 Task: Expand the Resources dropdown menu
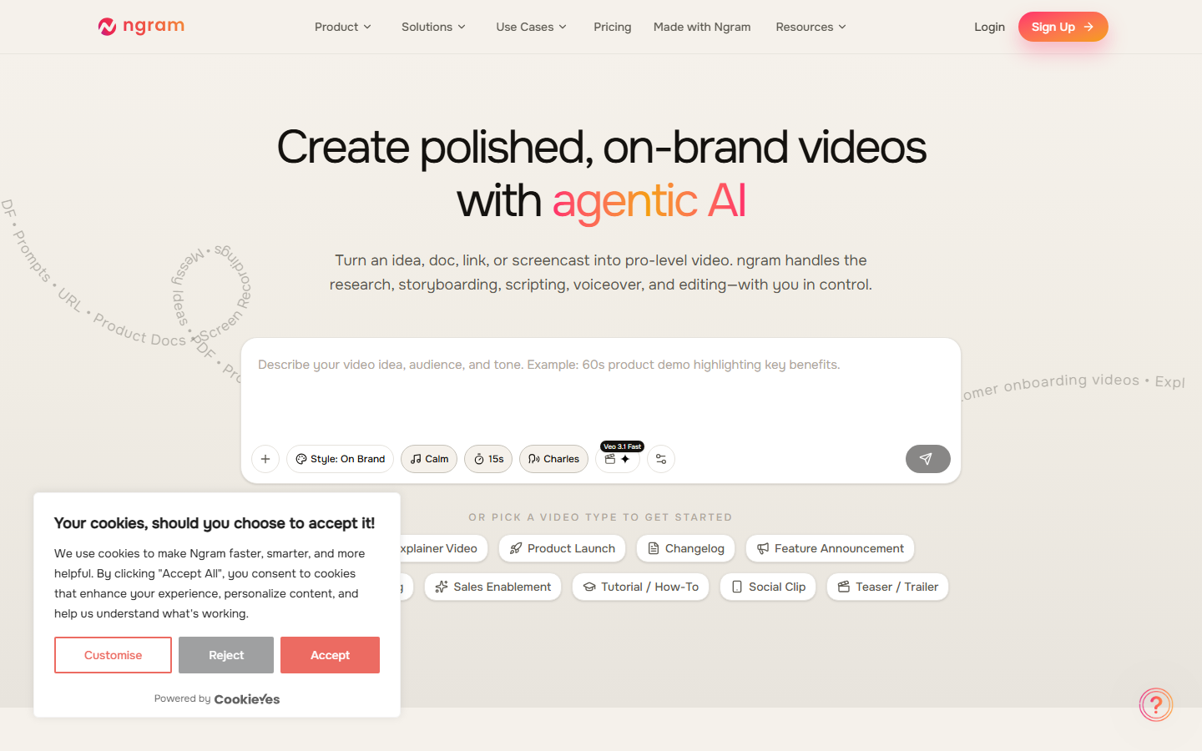(811, 27)
